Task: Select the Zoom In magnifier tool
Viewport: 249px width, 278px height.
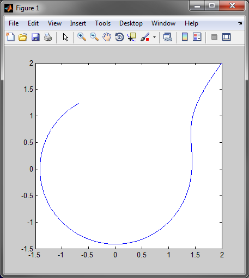Action: [x=82, y=37]
